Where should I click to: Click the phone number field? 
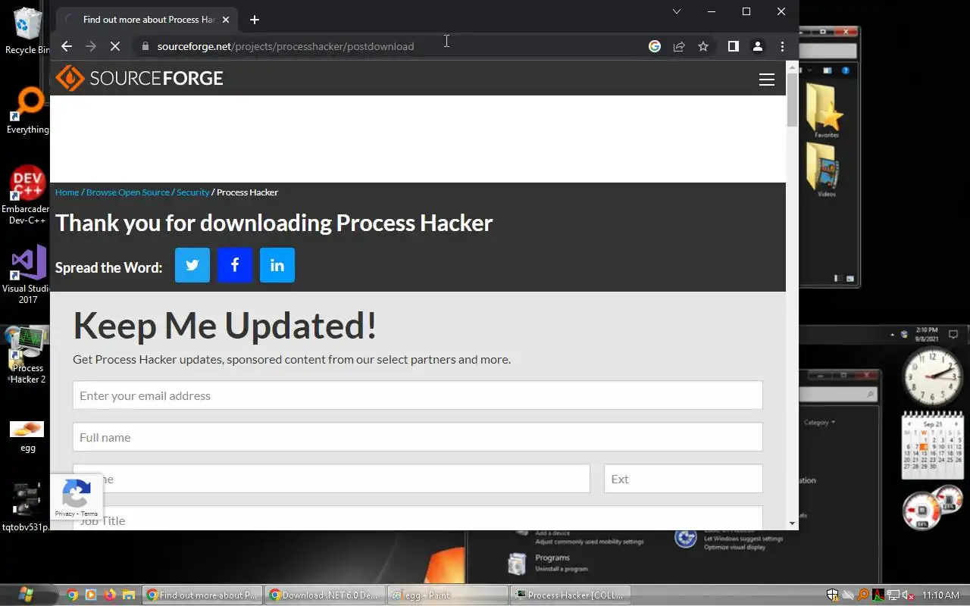(x=331, y=479)
